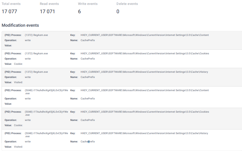Click the Write events count 6
This screenshot has width=242, height=151.
click(79, 11)
